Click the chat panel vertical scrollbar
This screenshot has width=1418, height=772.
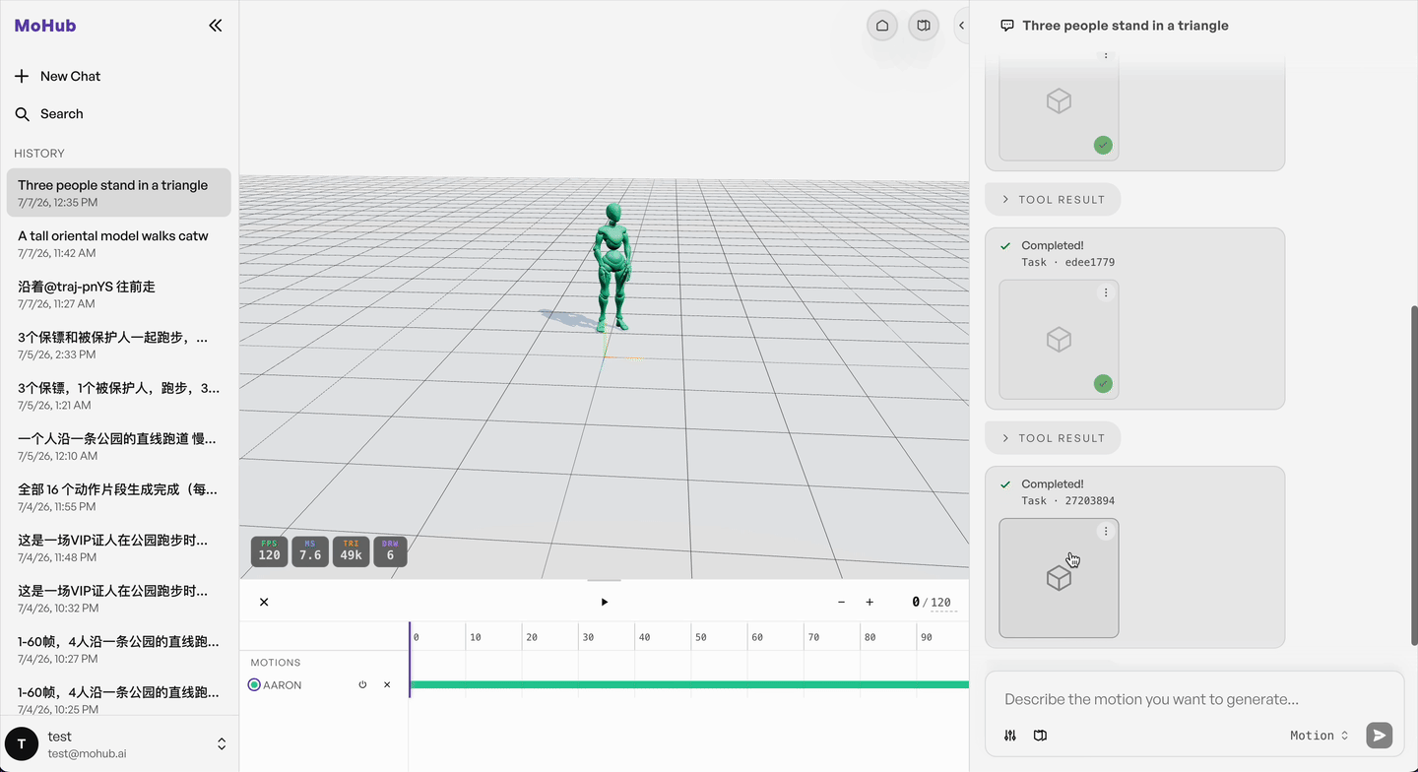coord(1415,475)
